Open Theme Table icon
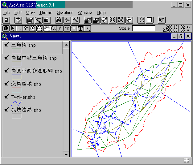The width and height of the screenshot is (193, 165). 47,20
